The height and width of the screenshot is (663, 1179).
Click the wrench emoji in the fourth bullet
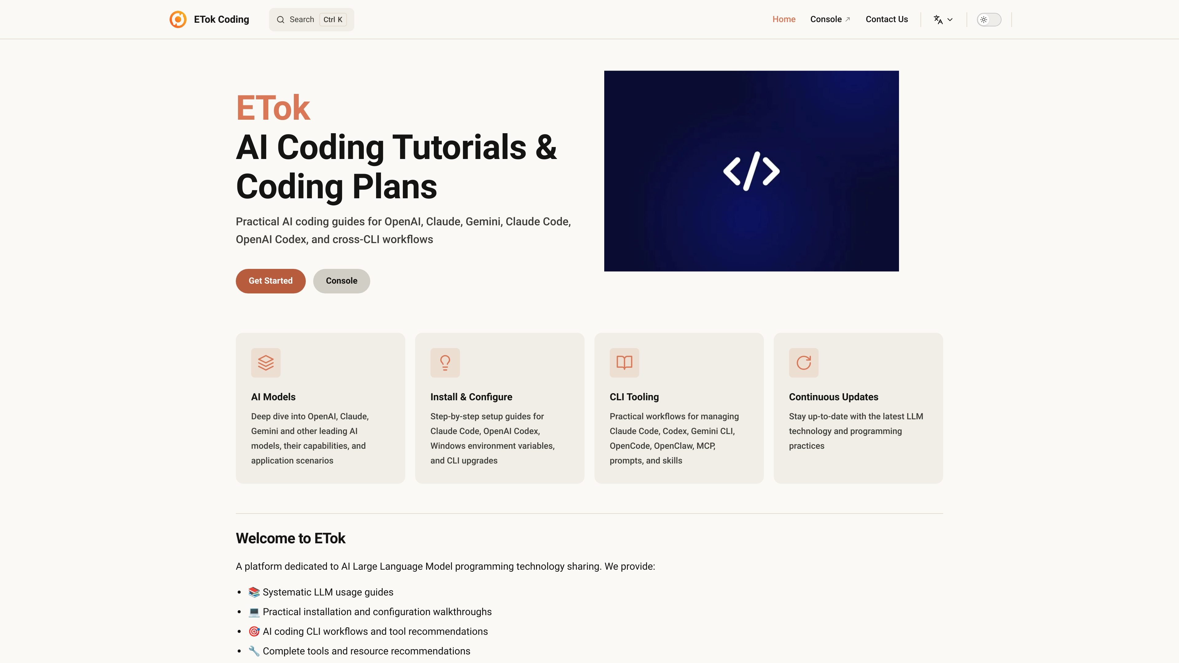[254, 651]
